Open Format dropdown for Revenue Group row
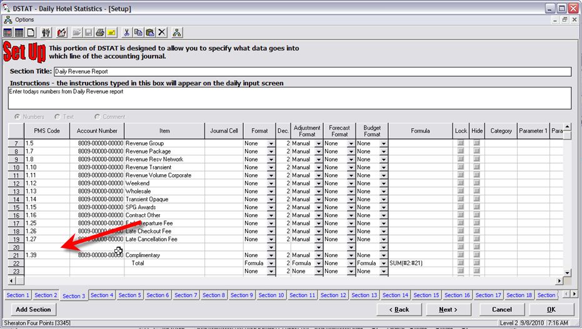This screenshot has width=582, height=329. pyautogui.click(x=271, y=144)
